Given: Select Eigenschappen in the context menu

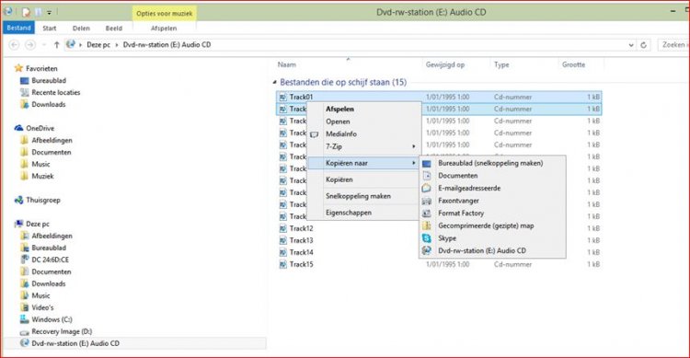Looking at the screenshot, I should click(349, 213).
